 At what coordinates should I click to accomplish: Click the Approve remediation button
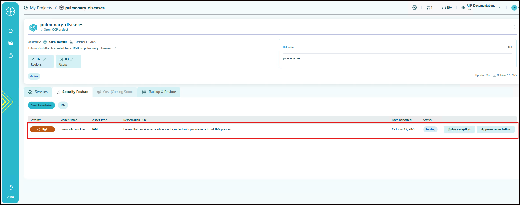495,129
